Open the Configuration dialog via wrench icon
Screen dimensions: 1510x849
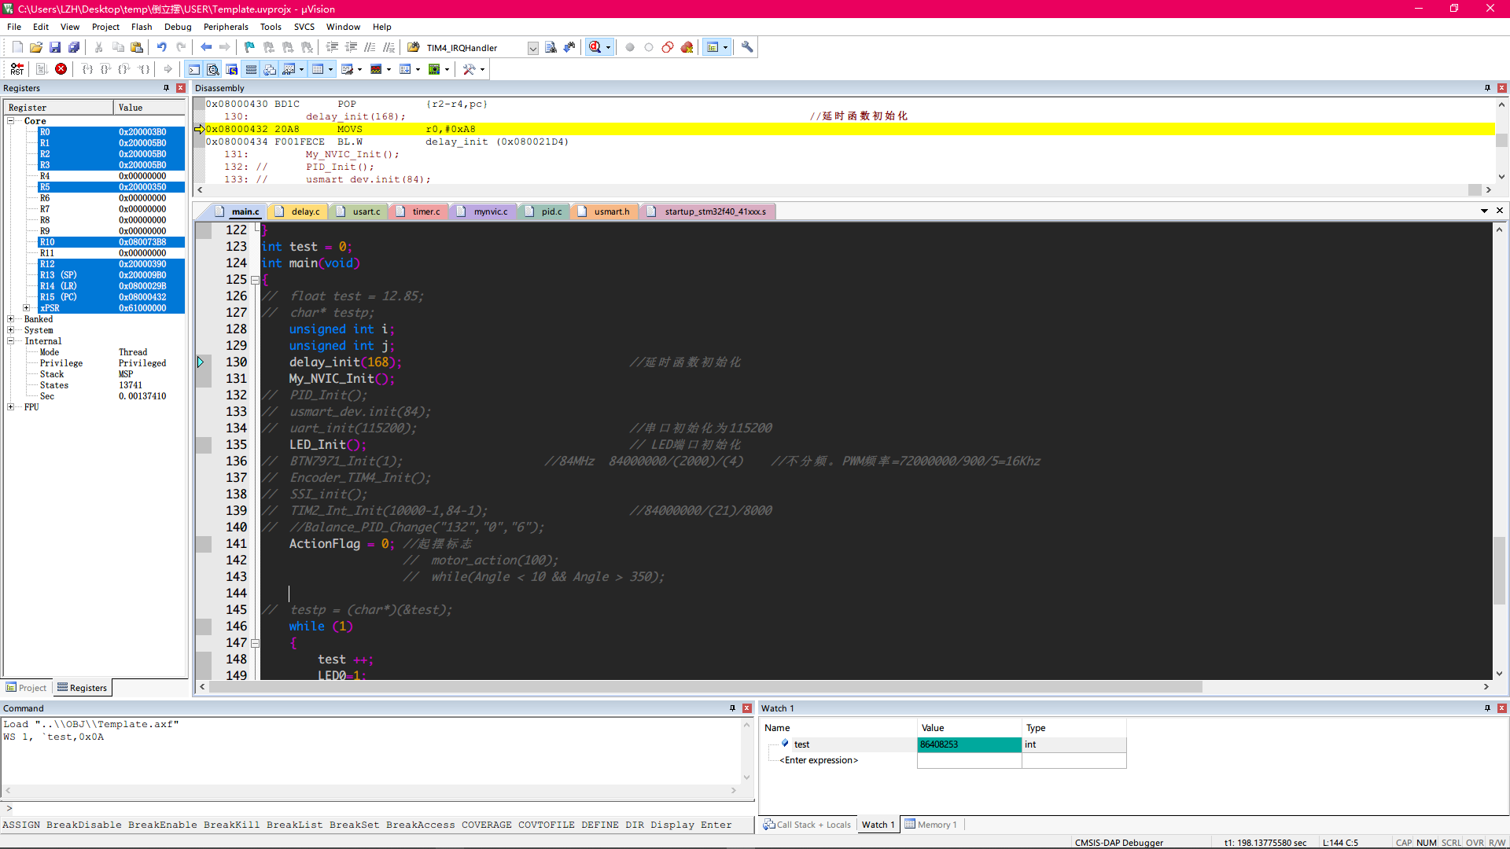click(x=747, y=47)
